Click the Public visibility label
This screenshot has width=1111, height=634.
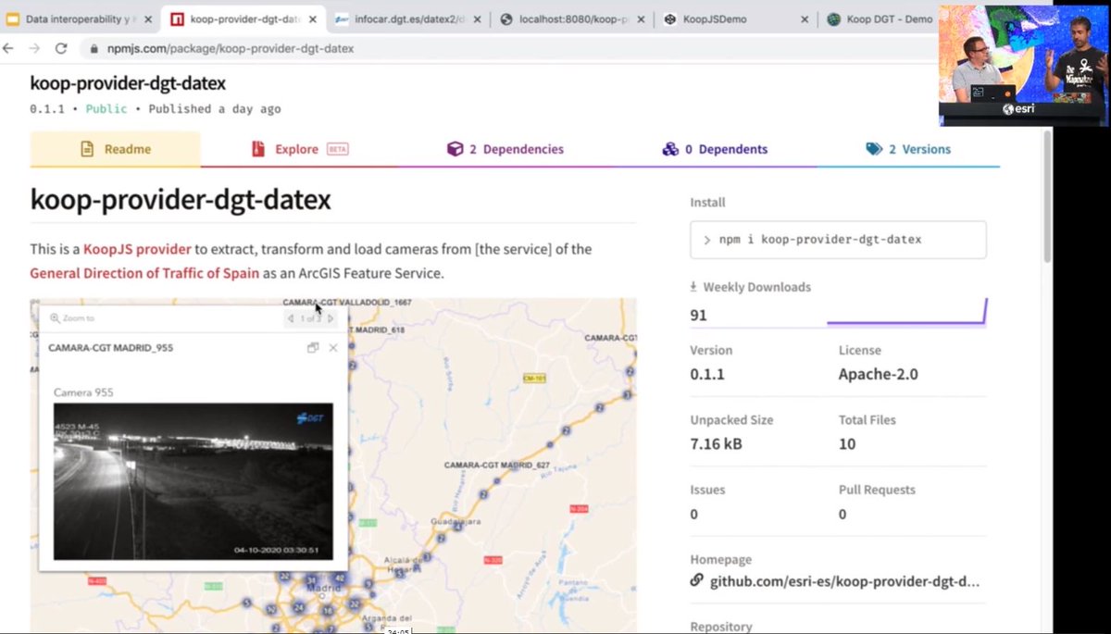tap(106, 108)
